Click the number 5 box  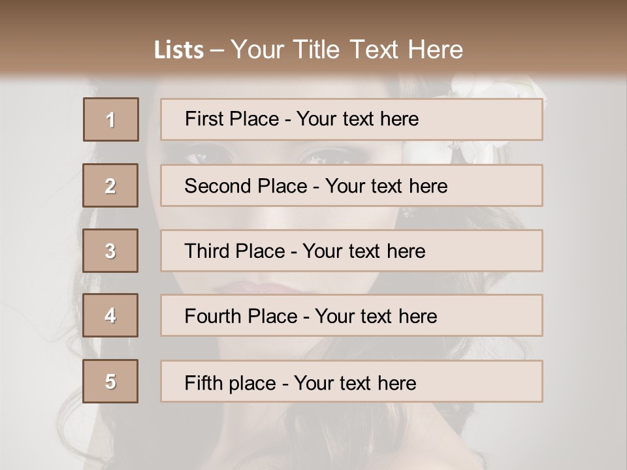[110, 381]
